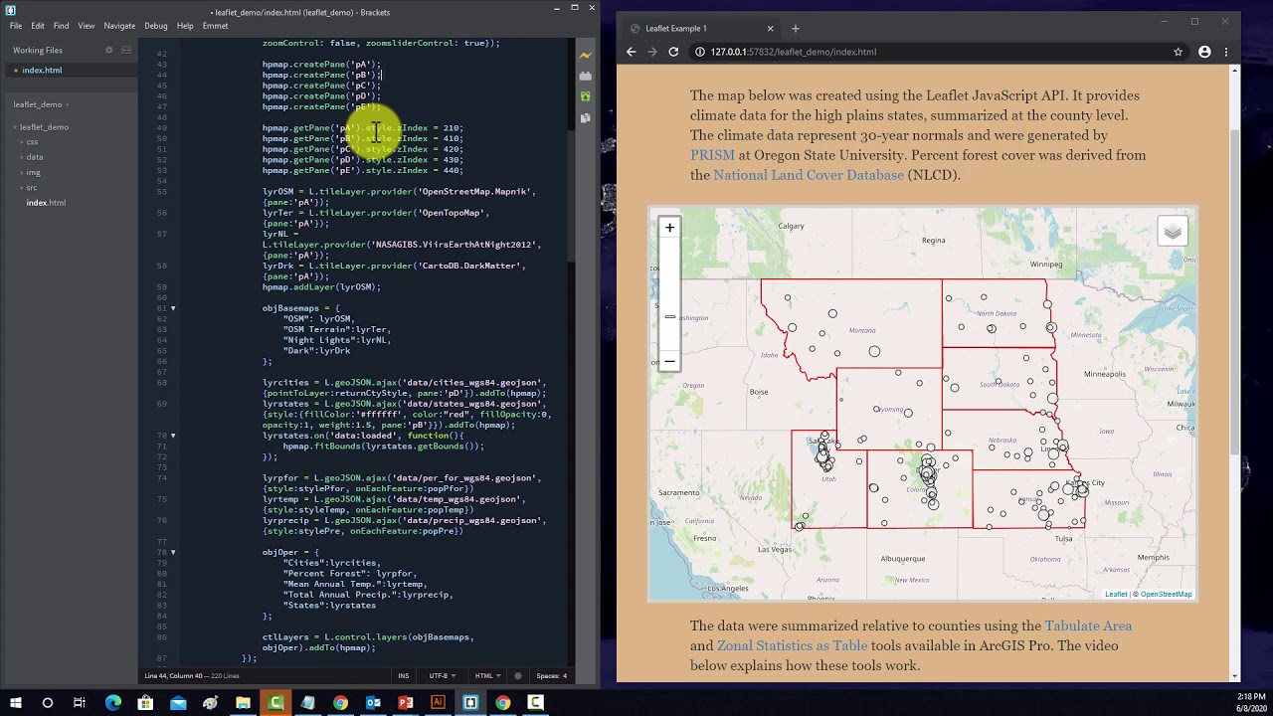Screen dimensions: 1273x716
Task: Expand the data folder in file tree
Action: (x=35, y=157)
